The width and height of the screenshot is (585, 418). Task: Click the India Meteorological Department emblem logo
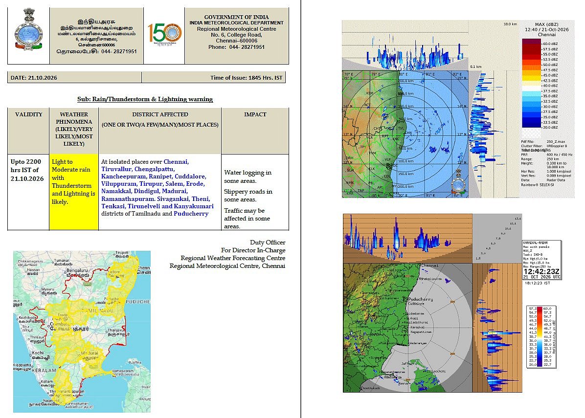(x=28, y=30)
